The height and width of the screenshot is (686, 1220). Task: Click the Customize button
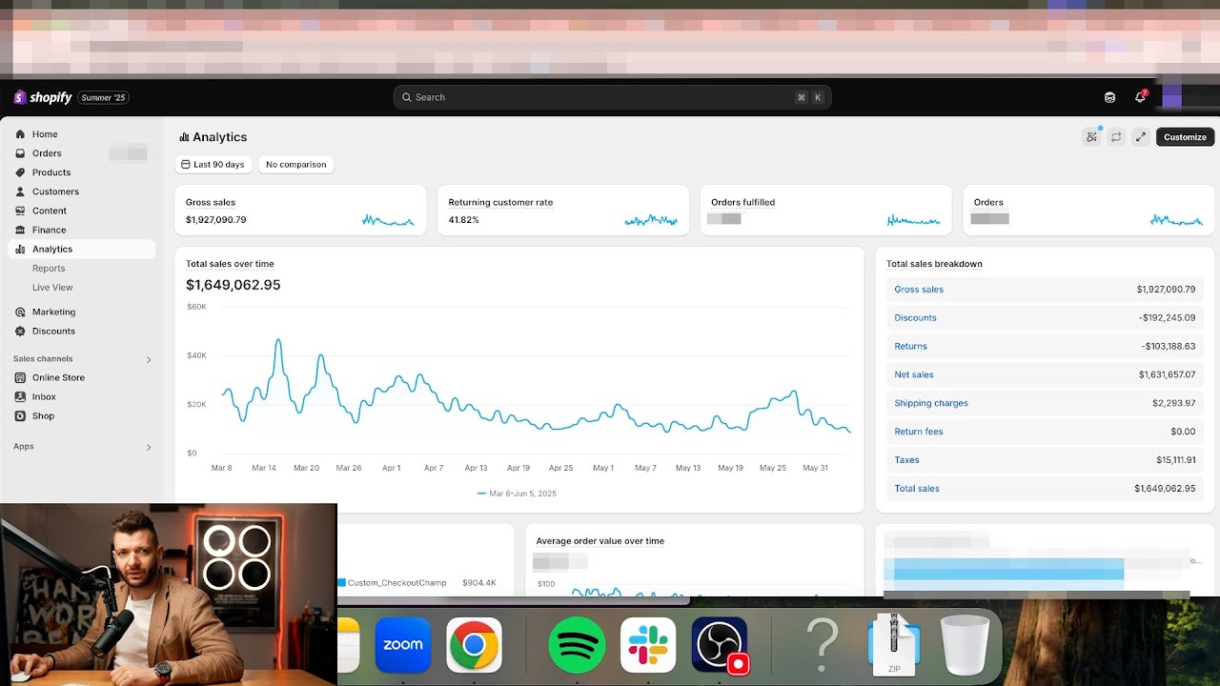pos(1185,137)
